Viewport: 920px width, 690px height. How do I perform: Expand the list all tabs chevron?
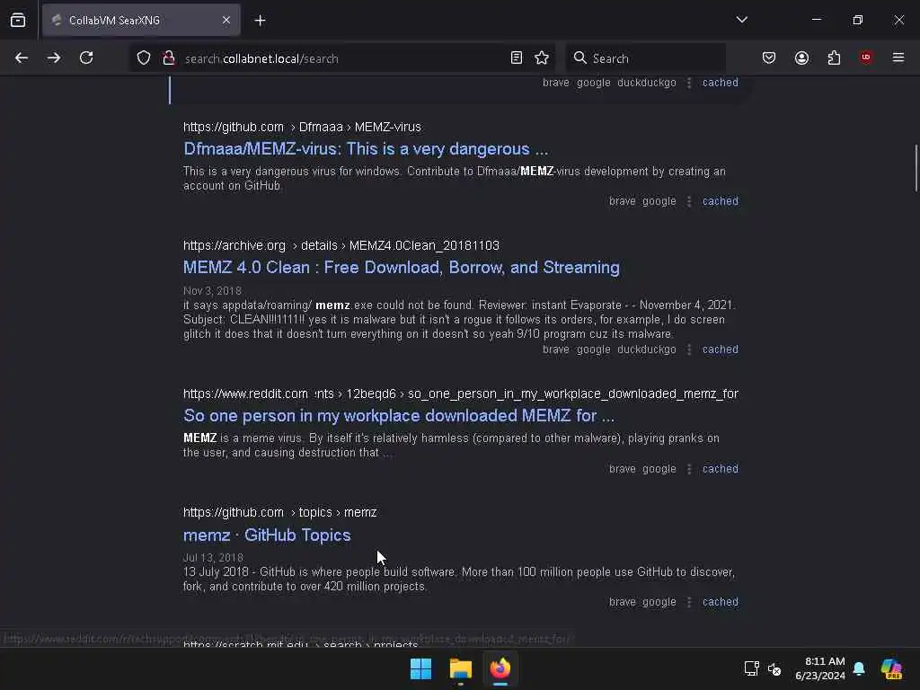pyautogui.click(x=741, y=20)
